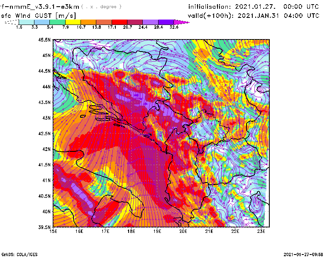Click the '2021-01-27-09:58' timestamp
Screen dimensions: 332x257
tap(303, 255)
